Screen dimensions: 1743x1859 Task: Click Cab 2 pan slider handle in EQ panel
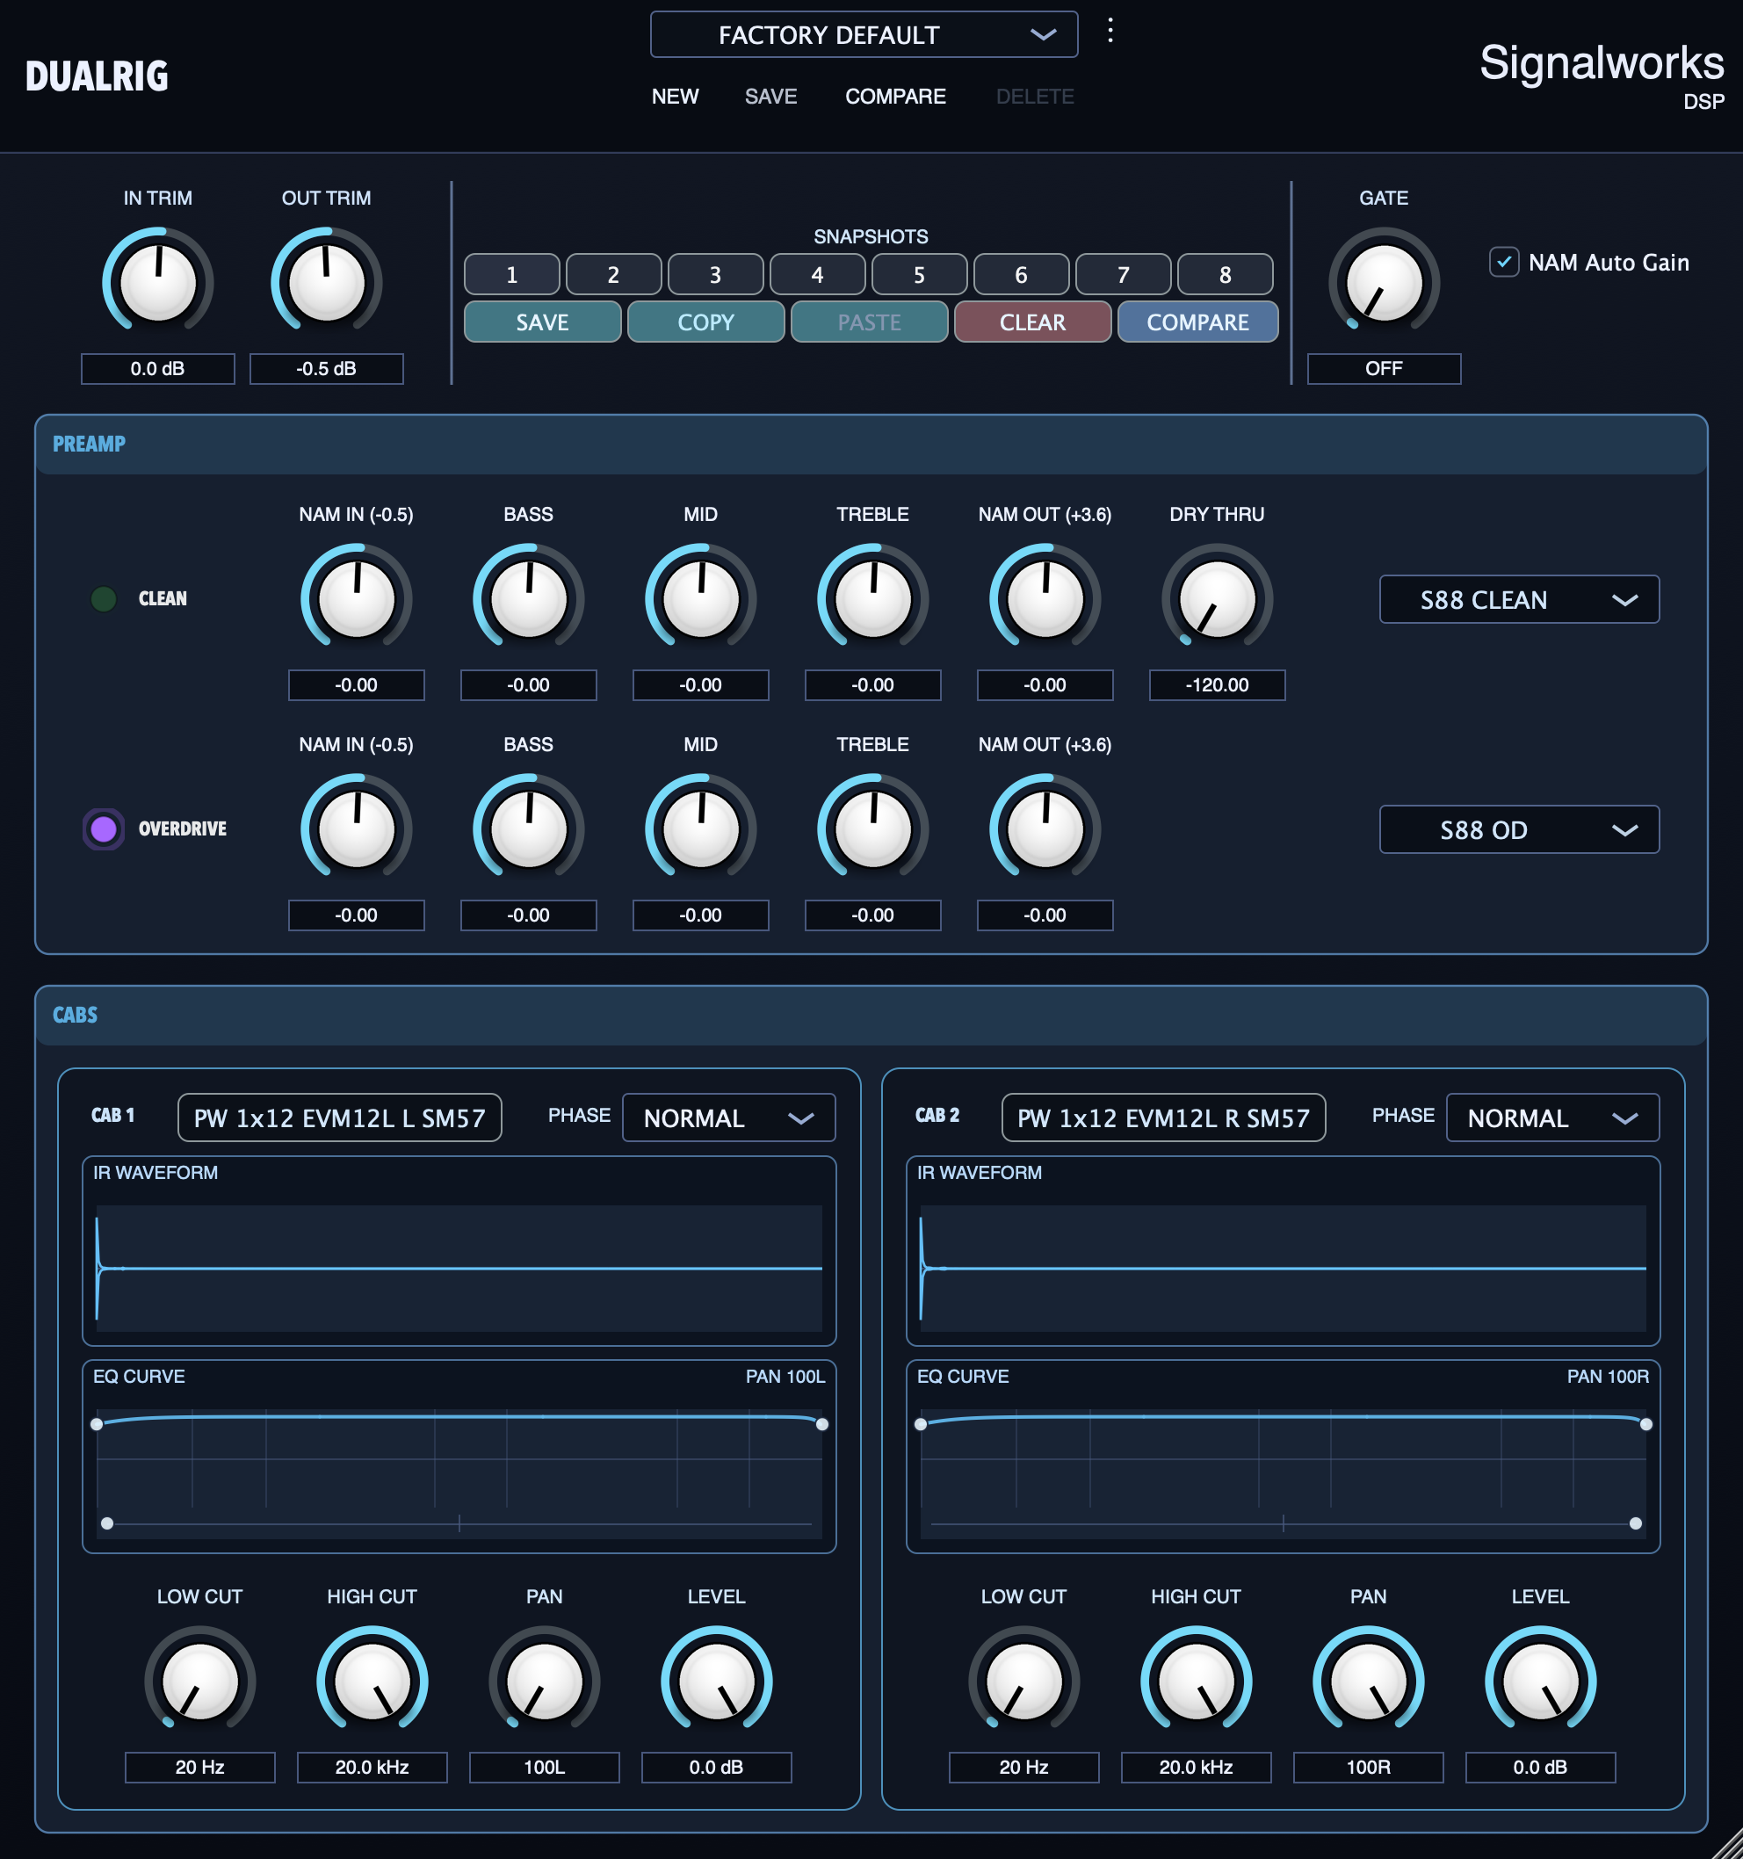coord(1636,1523)
